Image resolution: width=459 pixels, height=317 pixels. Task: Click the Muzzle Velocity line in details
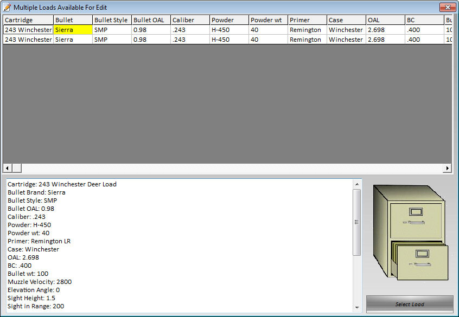40,282
